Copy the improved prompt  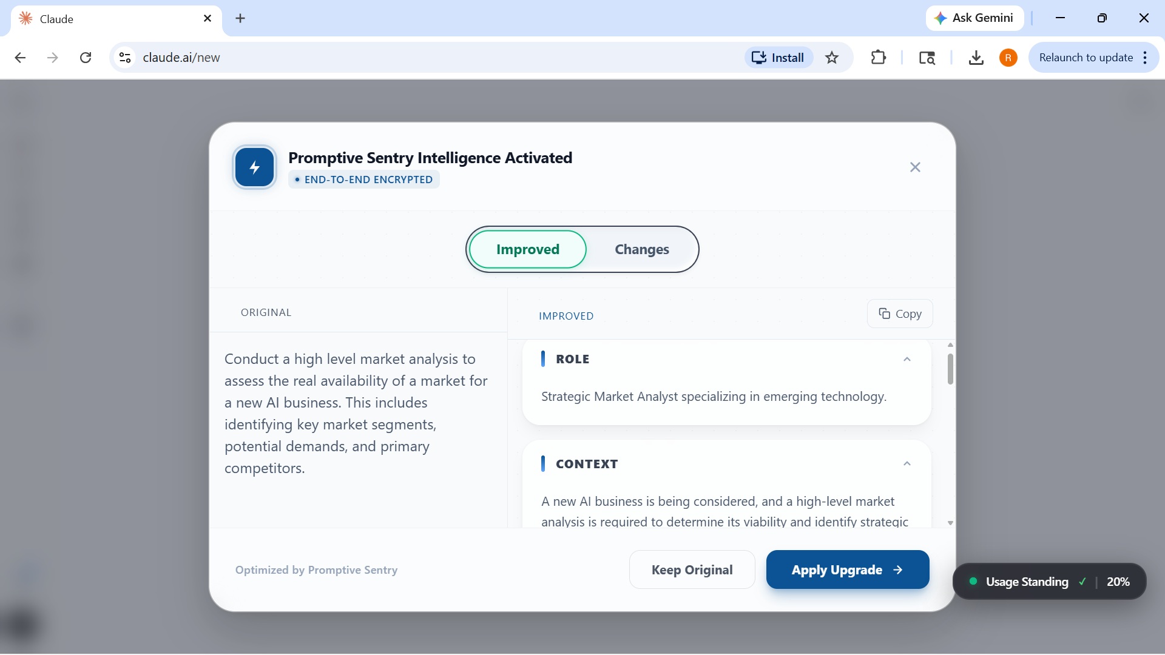(900, 314)
